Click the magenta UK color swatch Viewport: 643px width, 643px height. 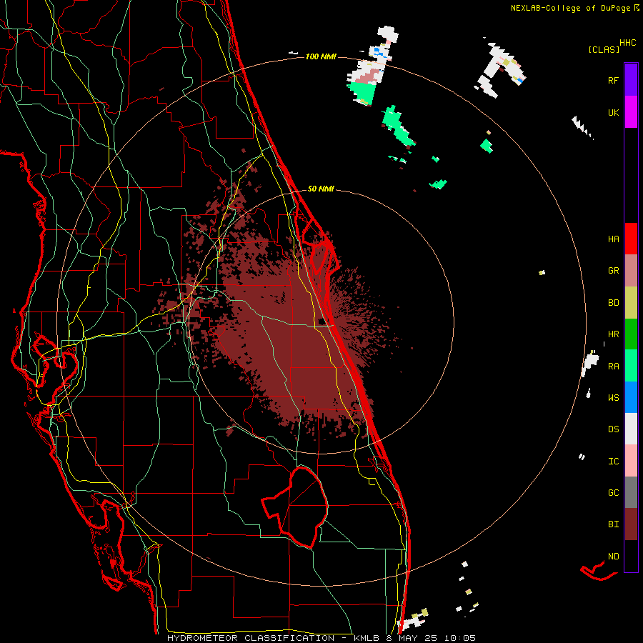point(631,112)
